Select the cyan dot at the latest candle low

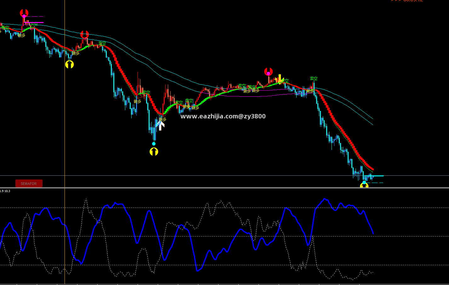click(x=364, y=182)
